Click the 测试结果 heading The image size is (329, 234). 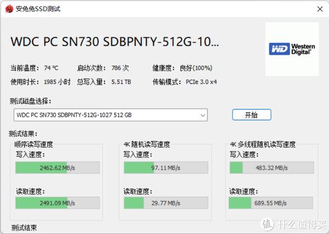pyautogui.click(x=23, y=133)
